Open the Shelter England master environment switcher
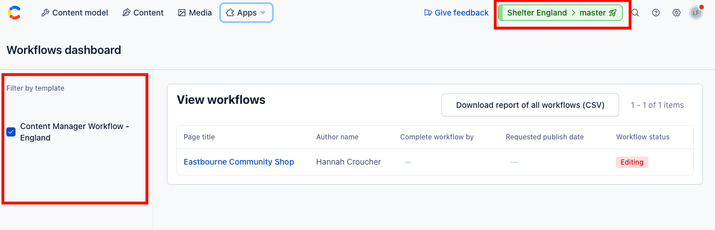Viewport: 715px width, 230px height. pos(560,13)
